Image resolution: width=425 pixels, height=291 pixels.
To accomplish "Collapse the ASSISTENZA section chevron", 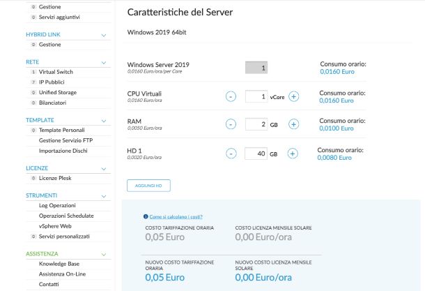I will pyautogui.click(x=104, y=254).
